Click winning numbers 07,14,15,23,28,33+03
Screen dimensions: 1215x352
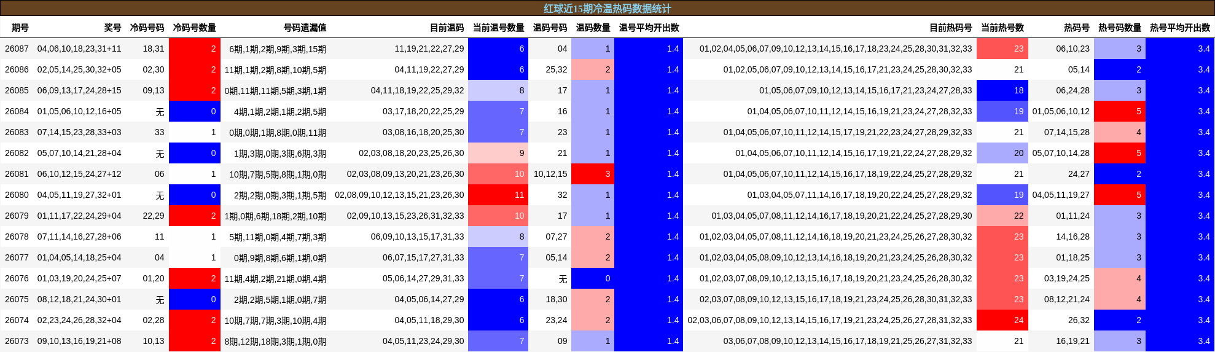[79, 132]
